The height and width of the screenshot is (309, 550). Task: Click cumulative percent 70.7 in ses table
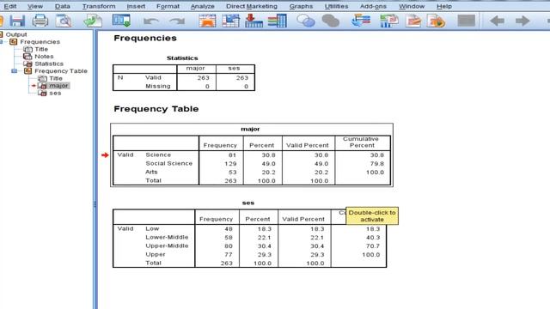(372, 246)
